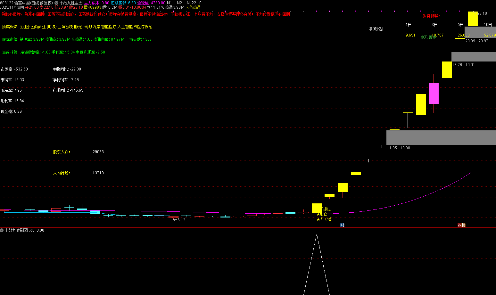Click the 18.26 - 19.01 gap range label
Viewport: 496px width, 295px height.
(x=463, y=65)
